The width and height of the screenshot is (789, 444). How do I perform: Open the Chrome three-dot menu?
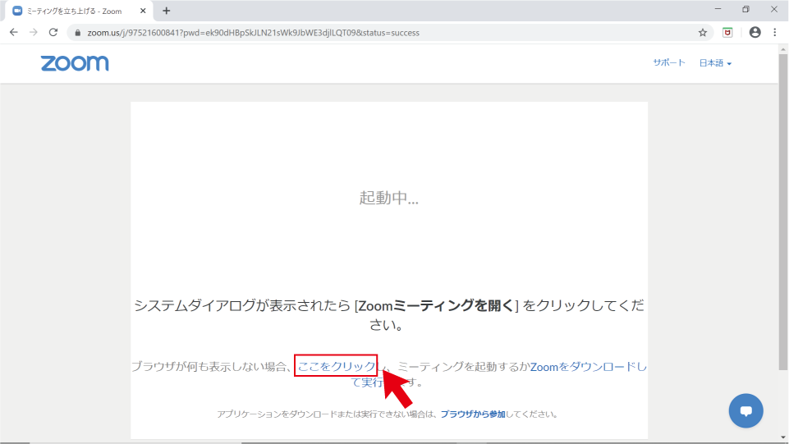point(775,32)
